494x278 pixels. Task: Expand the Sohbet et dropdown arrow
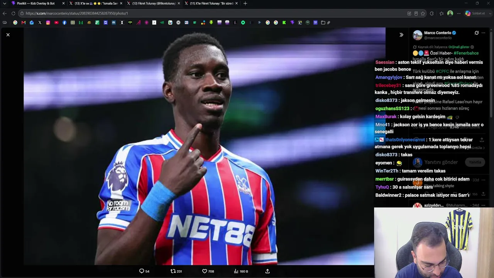[490, 13]
